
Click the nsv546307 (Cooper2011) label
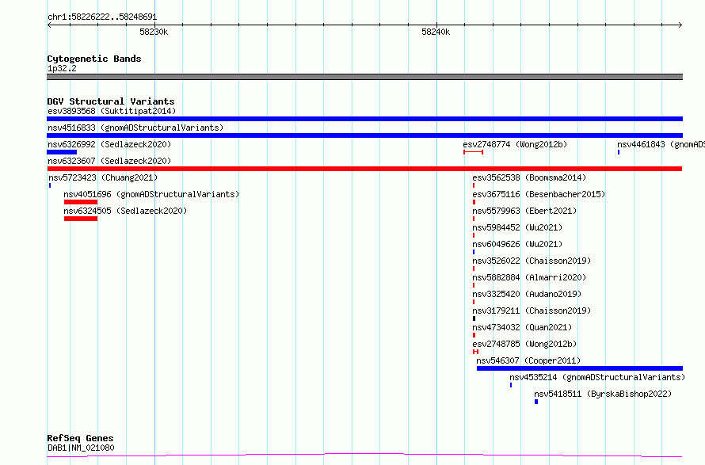[528, 360]
